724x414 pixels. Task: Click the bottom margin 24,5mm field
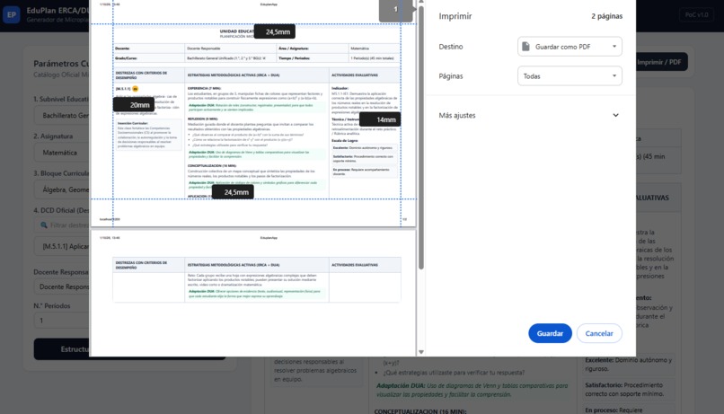[234, 192]
